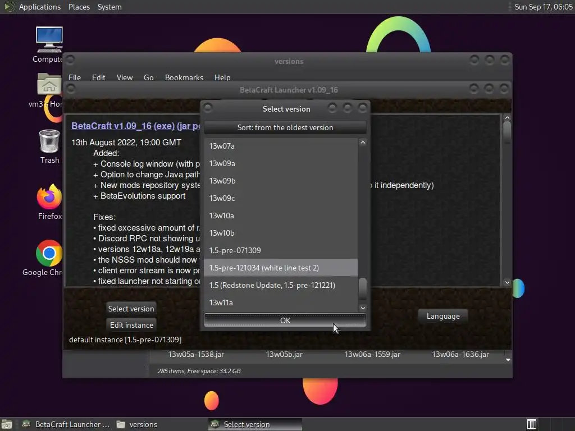Open the Edit menu in versions window
The image size is (575, 431).
tap(99, 77)
